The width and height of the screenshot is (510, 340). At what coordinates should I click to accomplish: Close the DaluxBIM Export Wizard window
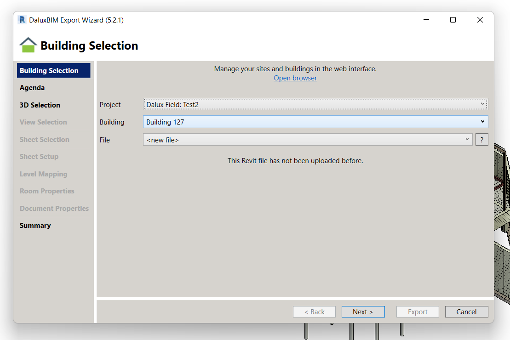click(x=480, y=20)
